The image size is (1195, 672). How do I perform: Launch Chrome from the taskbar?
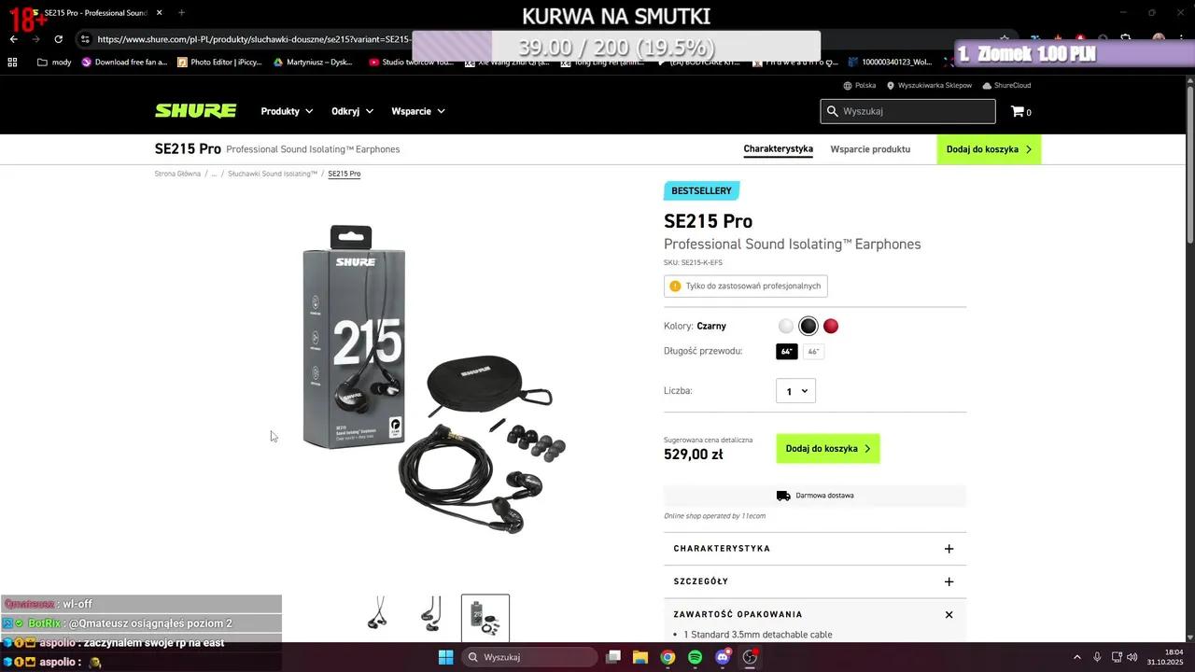(668, 657)
